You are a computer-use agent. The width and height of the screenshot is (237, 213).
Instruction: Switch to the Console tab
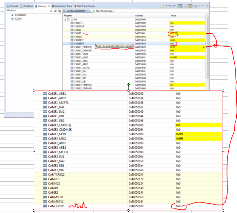point(12,6)
